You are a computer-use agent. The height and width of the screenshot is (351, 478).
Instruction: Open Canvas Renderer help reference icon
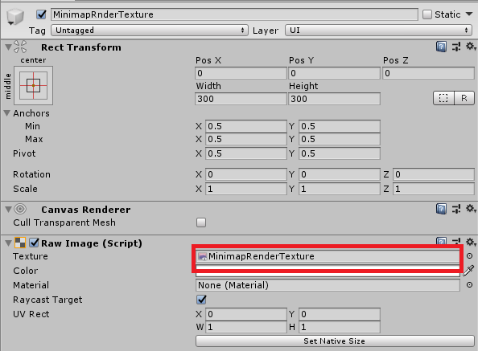[x=441, y=209]
